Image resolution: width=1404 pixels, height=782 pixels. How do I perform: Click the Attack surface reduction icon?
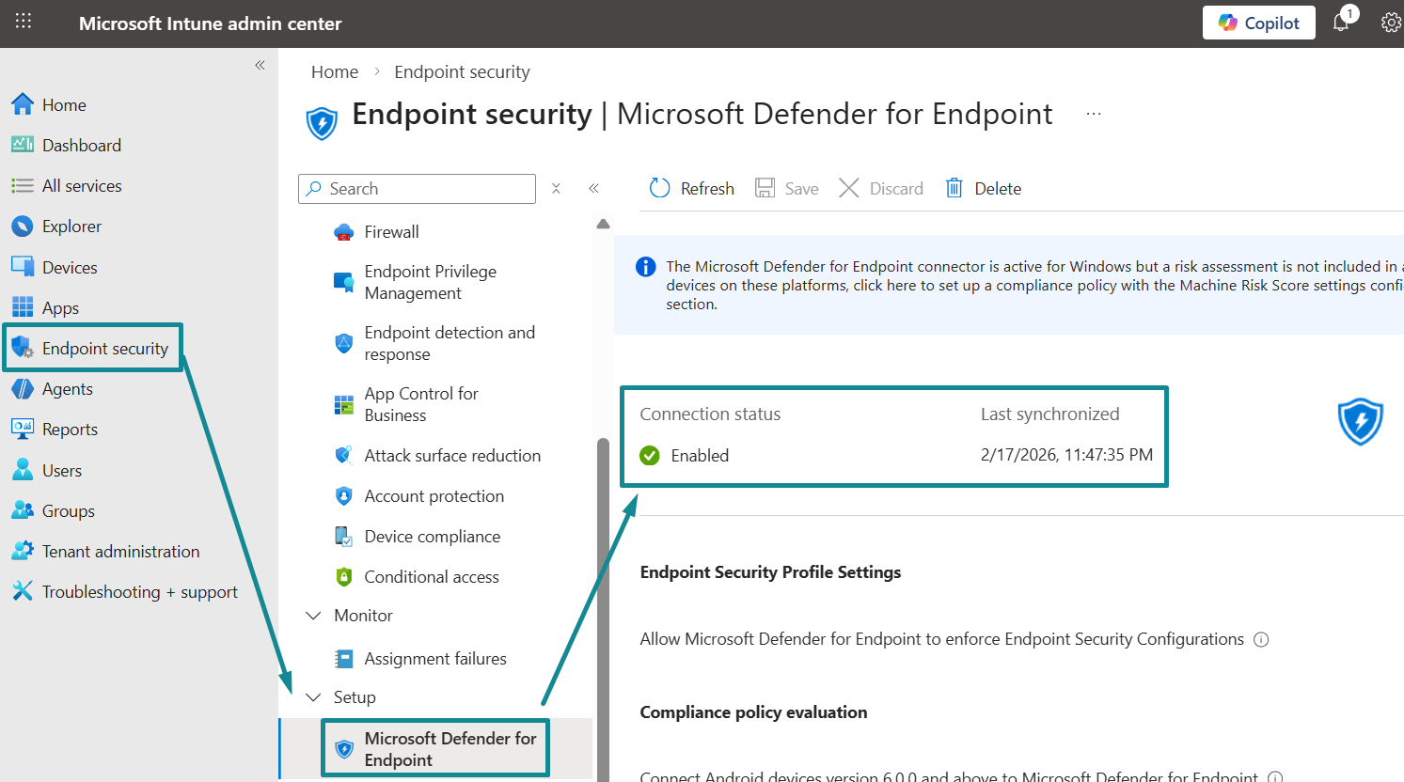pos(344,456)
